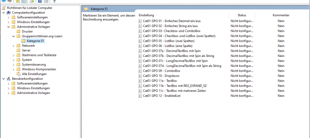
Task: Collapse the Gruppenrichtlinien.org-Learn node
Action: point(13,36)
